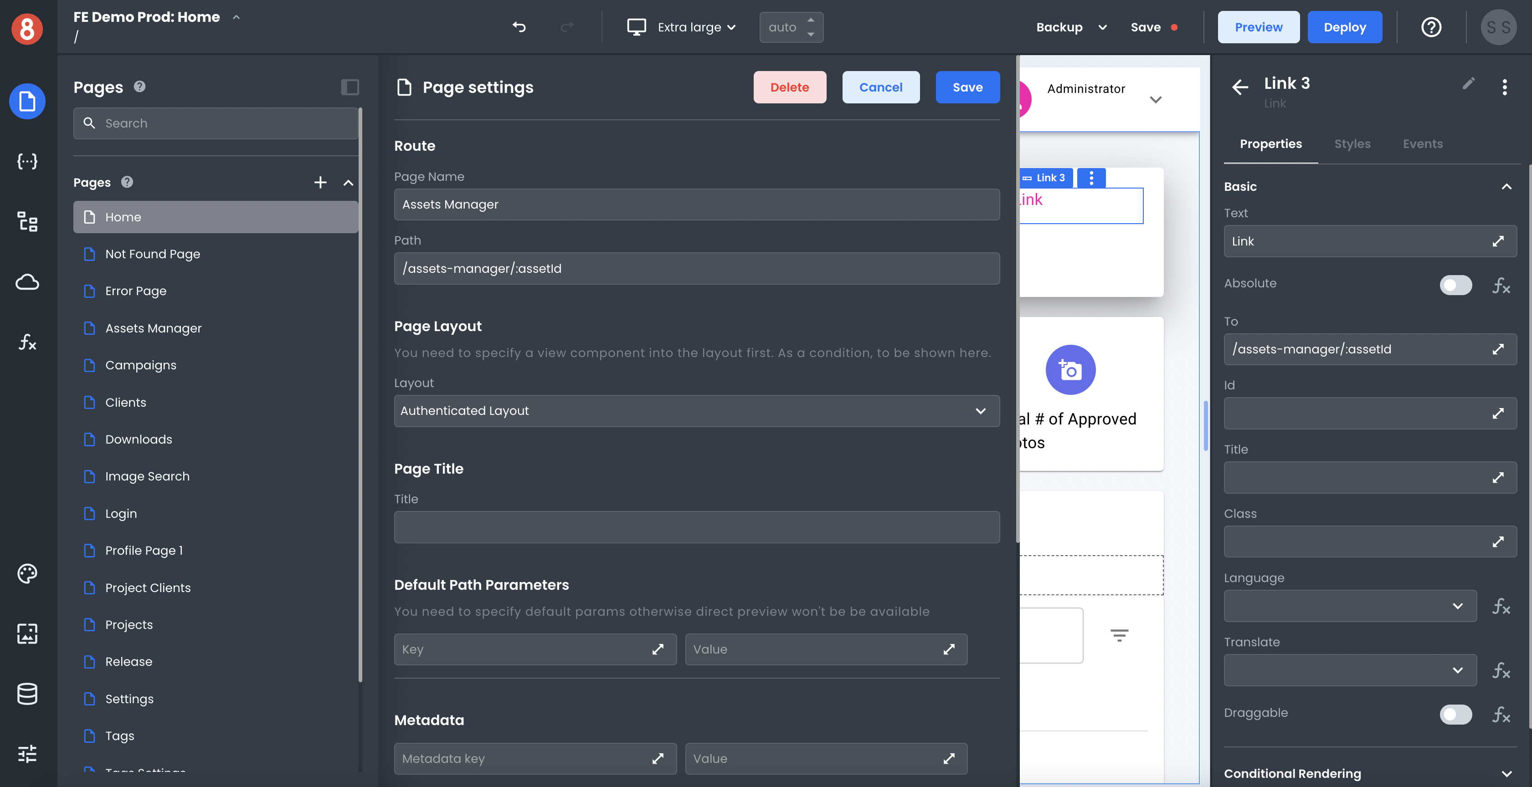Switch to the Events tab
The height and width of the screenshot is (787, 1532).
1423,143
